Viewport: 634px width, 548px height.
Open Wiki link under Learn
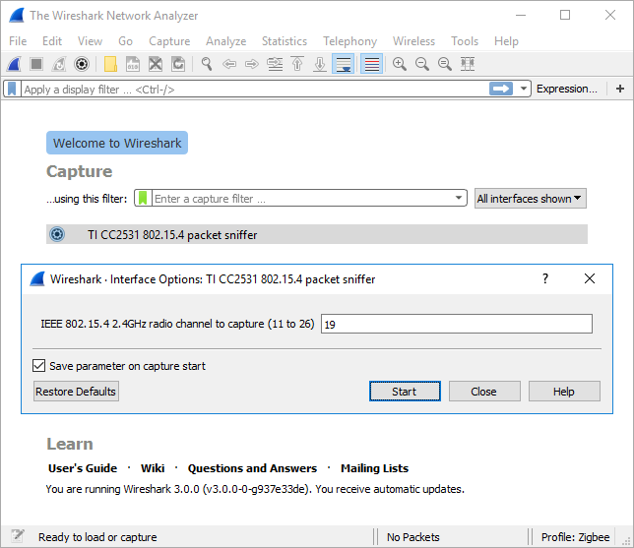[153, 468]
